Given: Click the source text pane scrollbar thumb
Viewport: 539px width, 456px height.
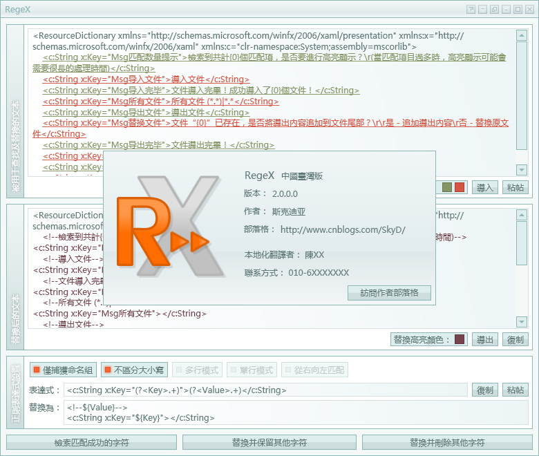Looking at the screenshot, I should (x=522, y=95).
